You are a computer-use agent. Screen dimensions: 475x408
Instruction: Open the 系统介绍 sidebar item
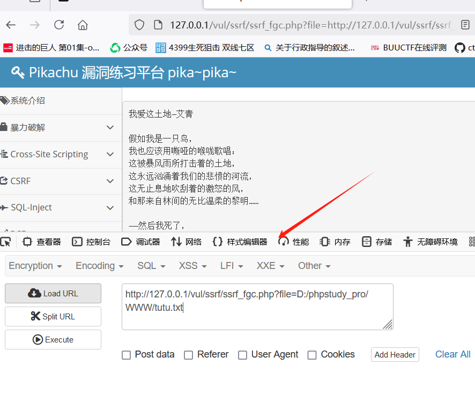(61, 101)
